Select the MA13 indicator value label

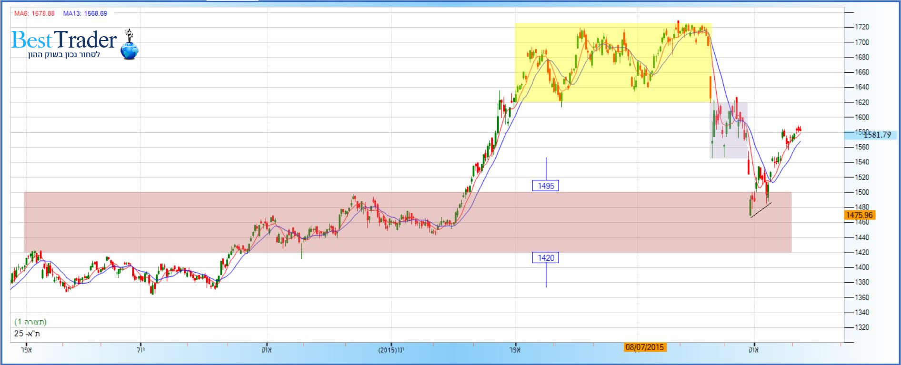pyautogui.click(x=85, y=13)
